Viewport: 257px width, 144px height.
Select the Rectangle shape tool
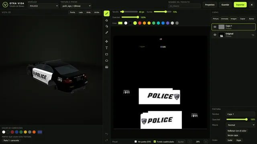(x=106, y=54)
